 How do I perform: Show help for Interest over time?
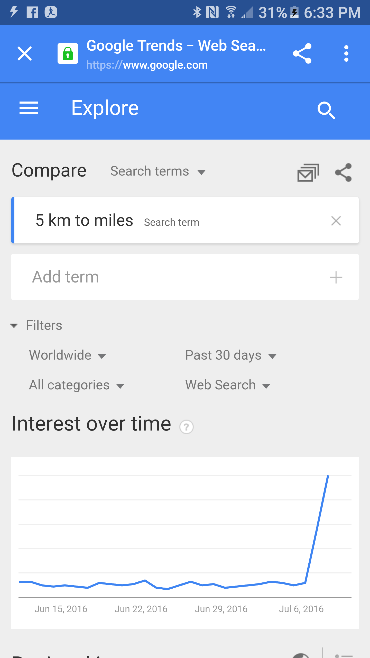click(187, 427)
